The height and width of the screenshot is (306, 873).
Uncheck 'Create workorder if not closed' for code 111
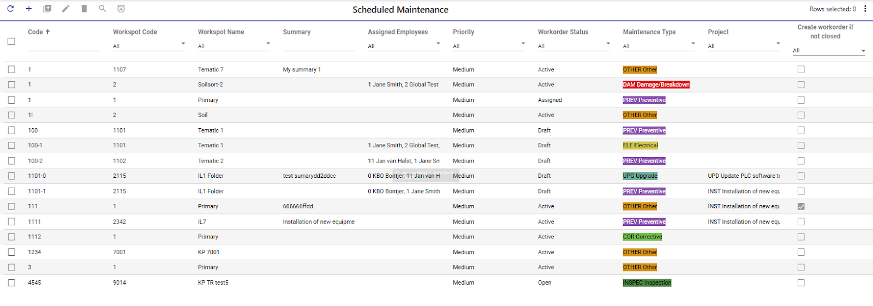[801, 207]
